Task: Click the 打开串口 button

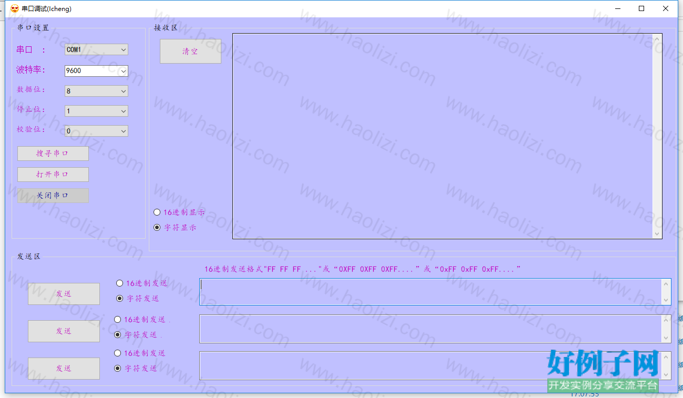Action: [53, 175]
